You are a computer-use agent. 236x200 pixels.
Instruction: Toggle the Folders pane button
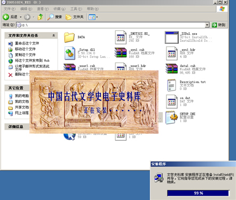(74, 17)
